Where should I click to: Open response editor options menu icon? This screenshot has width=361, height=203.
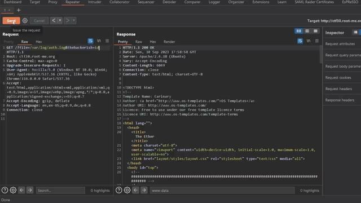click(317, 41)
